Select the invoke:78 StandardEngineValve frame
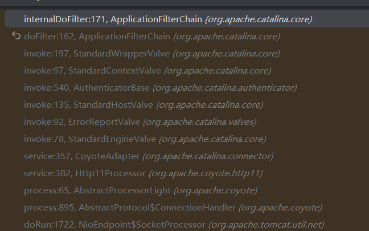This screenshot has height=231, width=369. (x=187, y=139)
